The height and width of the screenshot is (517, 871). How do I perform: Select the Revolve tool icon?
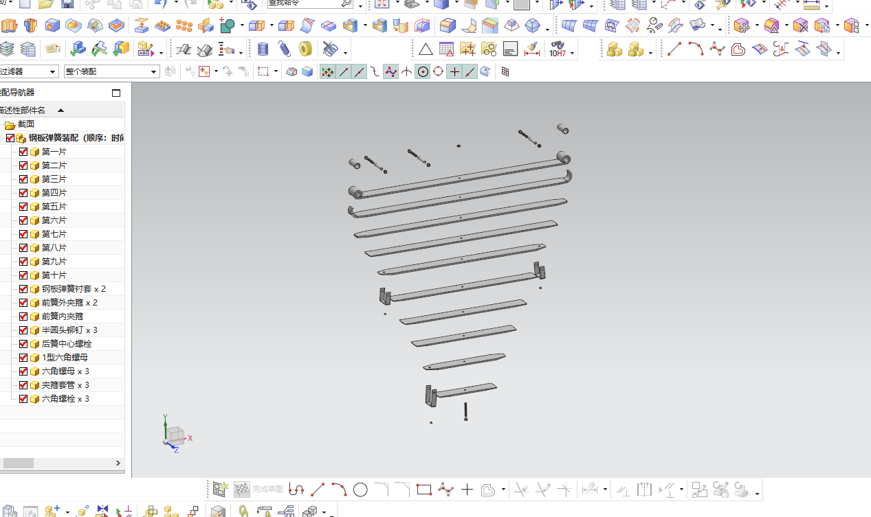pyautogui.click(x=30, y=27)
